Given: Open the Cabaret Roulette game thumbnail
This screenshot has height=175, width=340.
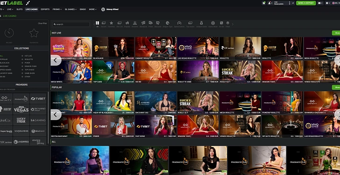Looking at the screenshot, I should [x=156, y=48].
